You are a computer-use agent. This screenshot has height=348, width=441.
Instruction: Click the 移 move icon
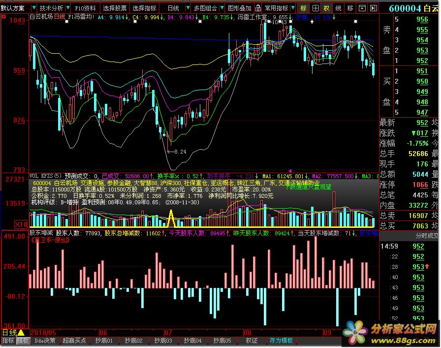point(350,8)
